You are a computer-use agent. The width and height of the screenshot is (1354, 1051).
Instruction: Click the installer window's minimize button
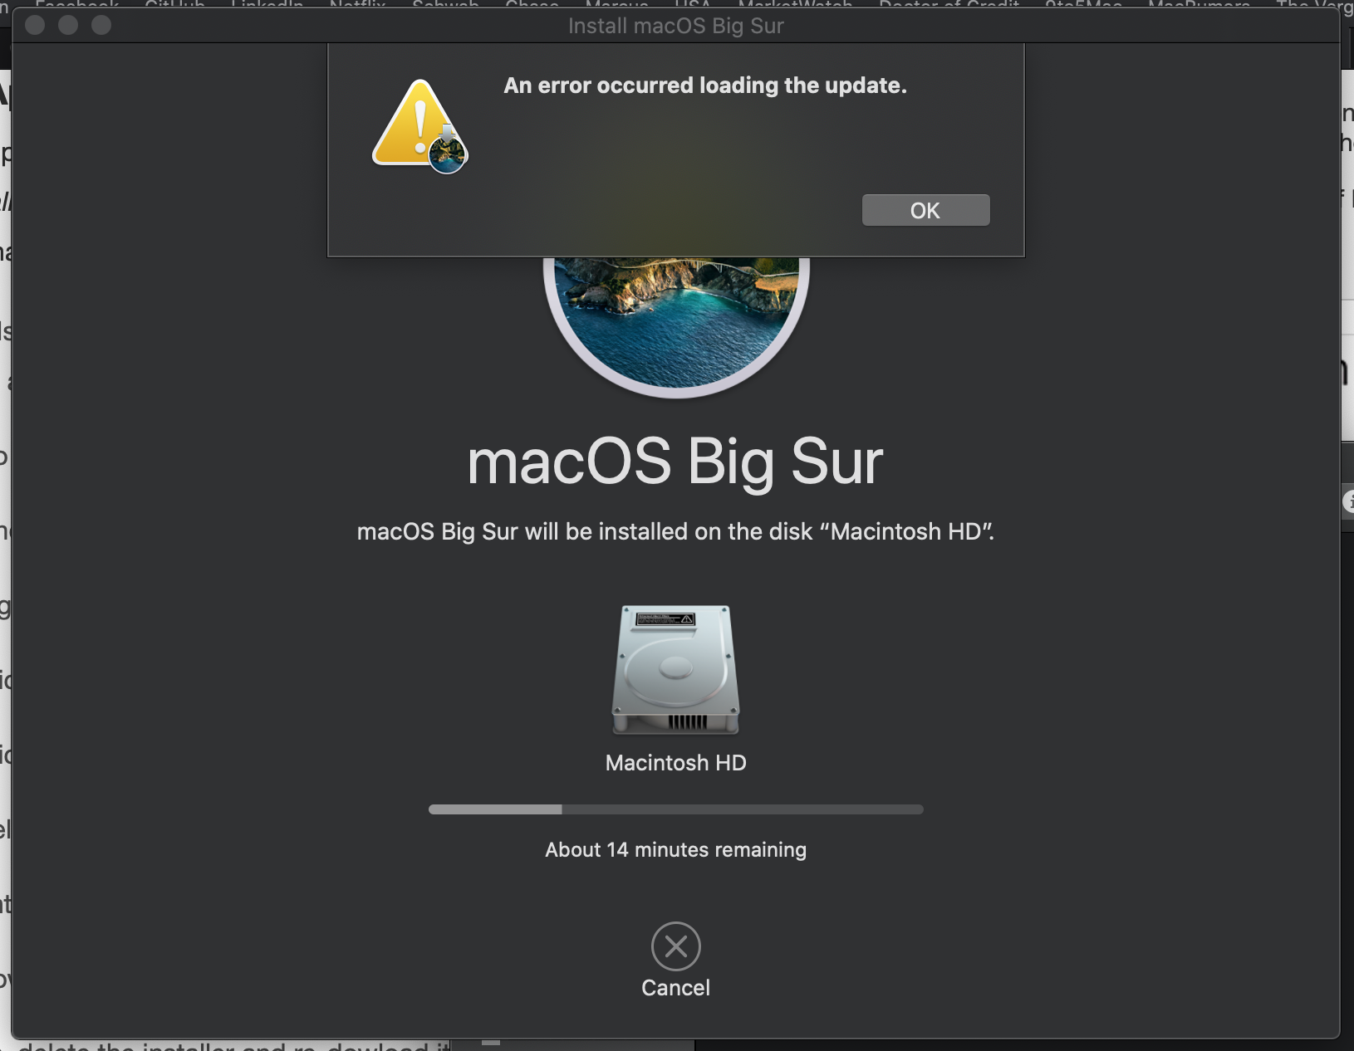click(68, 25)
